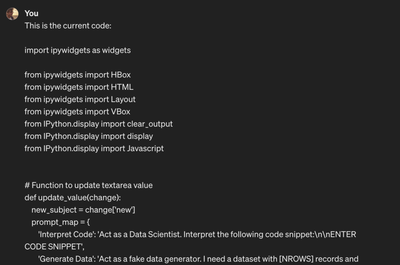
Task: Click the VBox import line
Action: pos(77,111)
